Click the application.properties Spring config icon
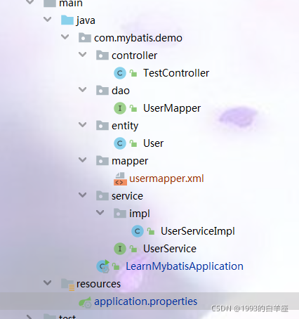299x319 pixels. [85, 302]
